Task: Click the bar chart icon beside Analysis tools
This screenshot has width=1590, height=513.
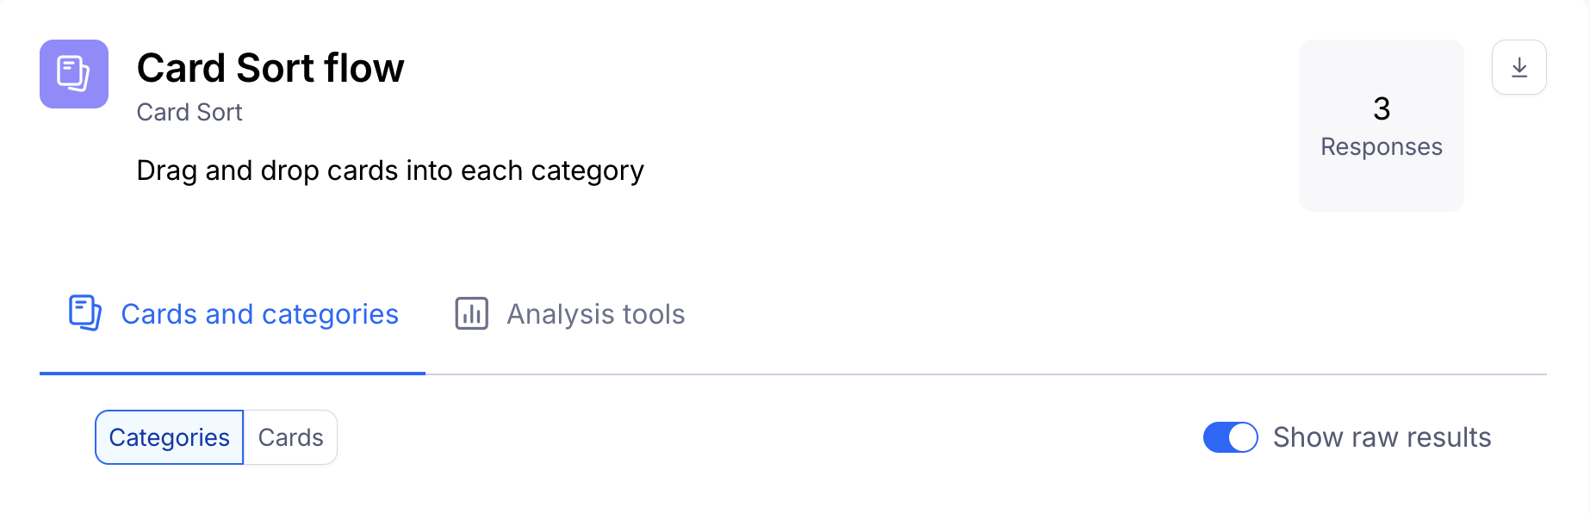Action: pos(471,313)
